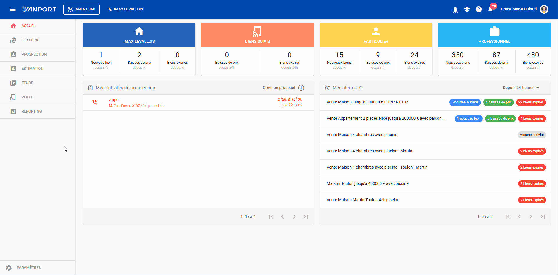Click the user avatar picture

544,9
